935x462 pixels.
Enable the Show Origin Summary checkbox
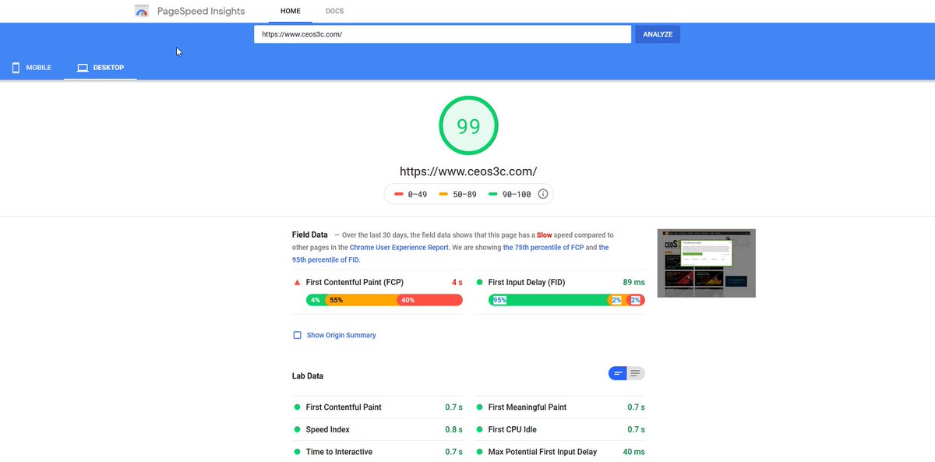click(297, 334)
